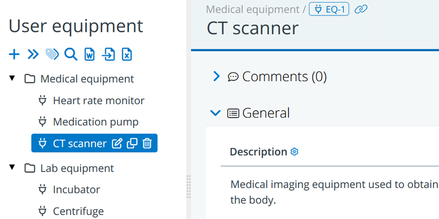Click the EQ-1 identifier badge

coord(329,9)
